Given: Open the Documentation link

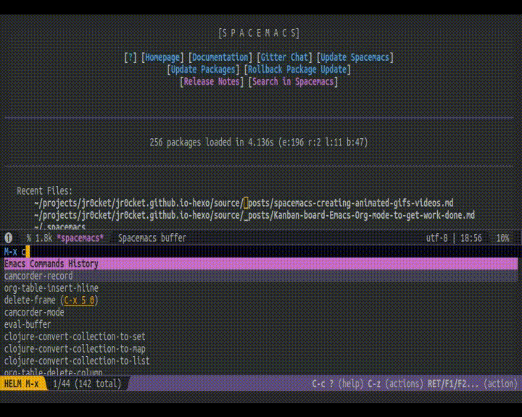Looking at the screenshot, I should [x=220, y=57].
